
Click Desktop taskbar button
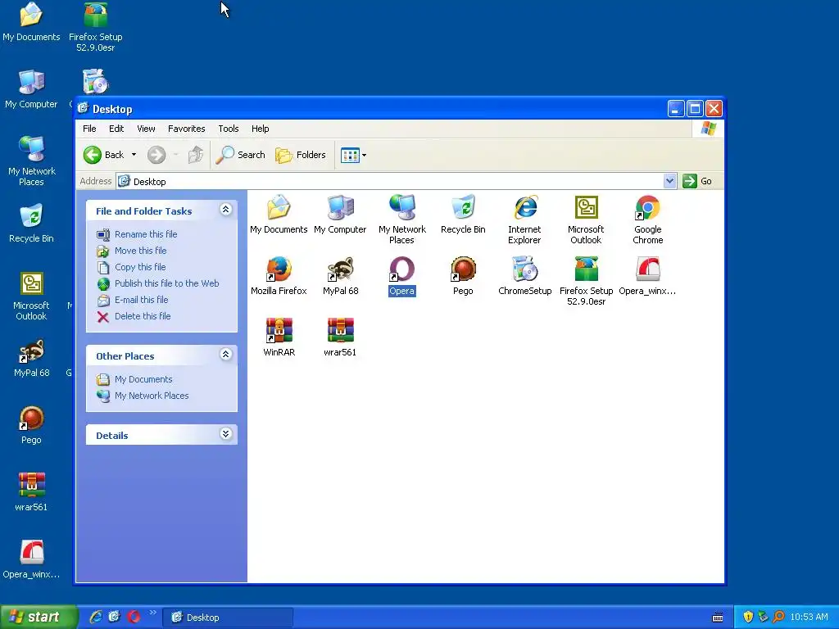(228, 618)
